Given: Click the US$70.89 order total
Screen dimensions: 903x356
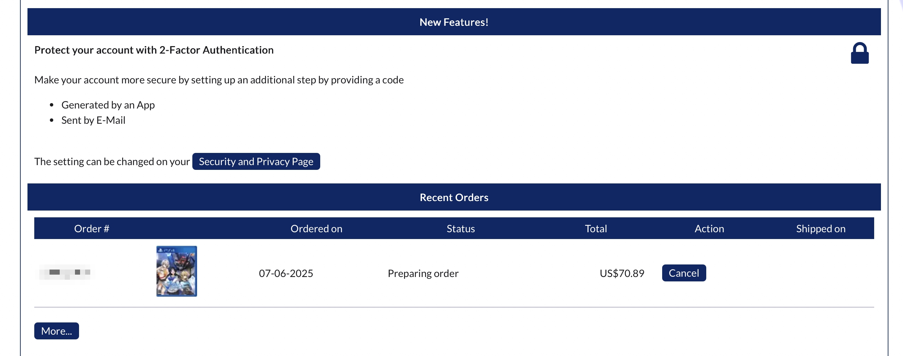Looking at the screenshot, I should pyautogui.click(x=621, y=273).
